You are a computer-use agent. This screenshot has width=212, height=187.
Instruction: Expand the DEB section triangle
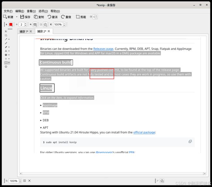point(41,120)
